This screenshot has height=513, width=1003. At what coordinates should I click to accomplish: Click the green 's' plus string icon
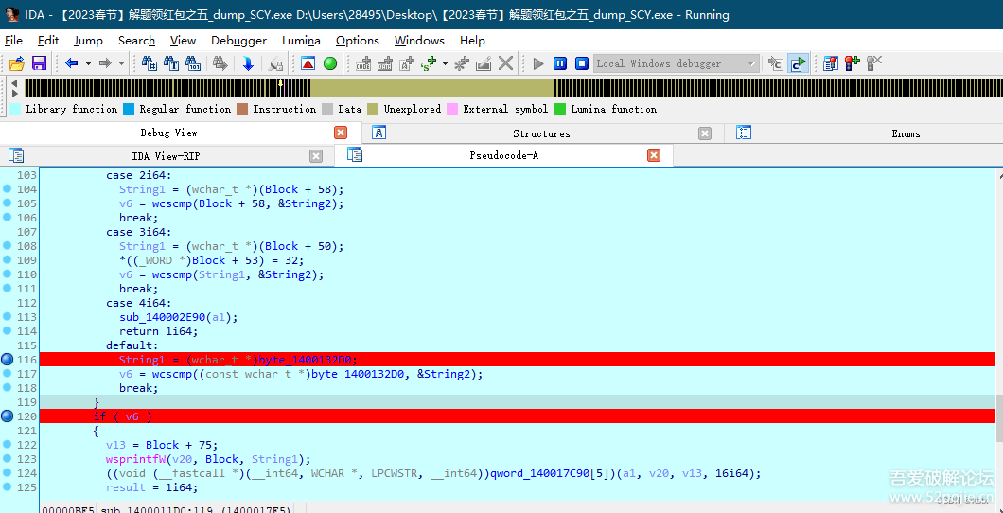coord(429,63)
